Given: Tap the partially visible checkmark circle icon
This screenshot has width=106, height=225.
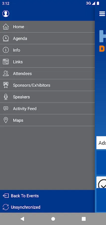Looking at the screenshot, I should point(102,183).
